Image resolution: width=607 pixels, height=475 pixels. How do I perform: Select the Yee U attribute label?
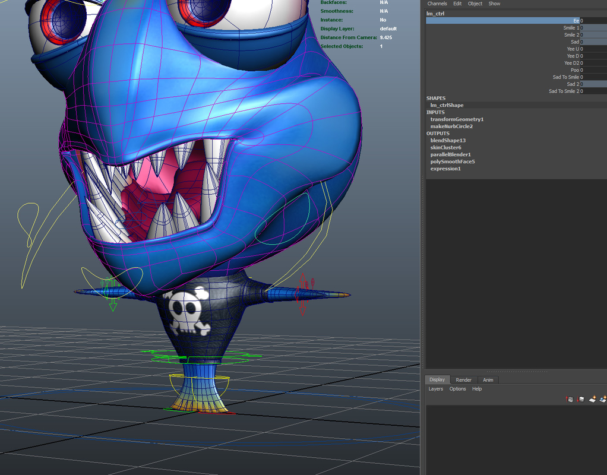[x=571, y=49]
